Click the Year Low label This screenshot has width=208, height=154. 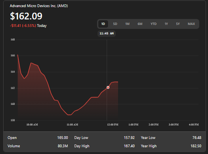[148, 138]
